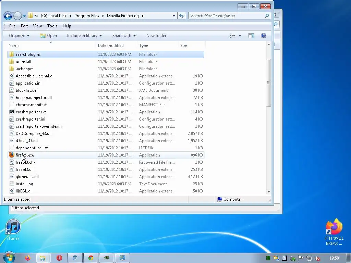The image size is (351, 263).
Task: Select the crashreporter.ini file name
Action: pyautogui.click(x=31, y=119)
